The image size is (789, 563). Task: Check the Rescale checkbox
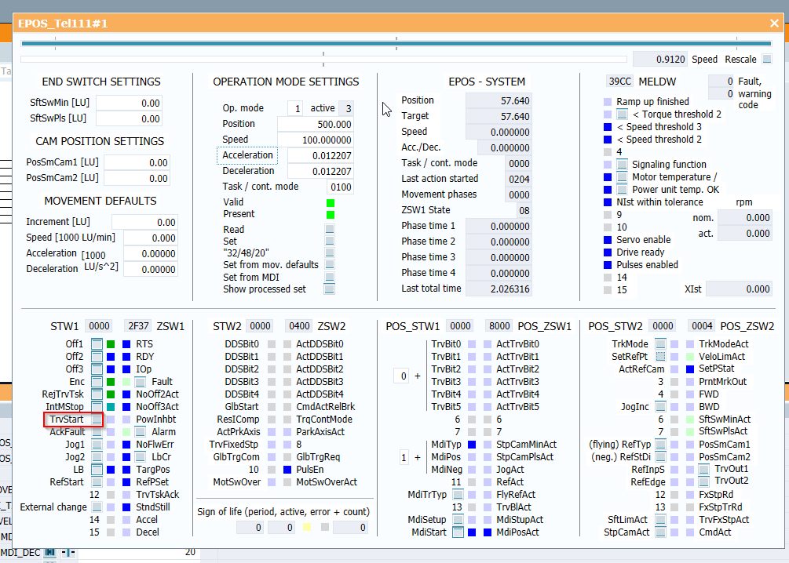tap(767, 60)
